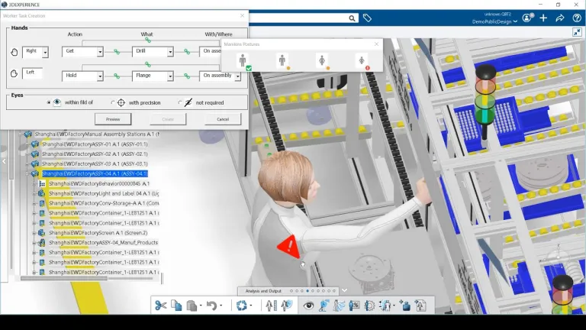Click the Cut scissors icon in bottom toolbar

click(161, 306)
